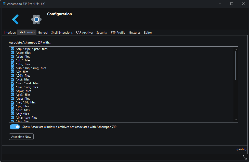Screen dimensions: 249x162
Task: Click the file list vertical scrollbar thumb
Action: [235, 65]
